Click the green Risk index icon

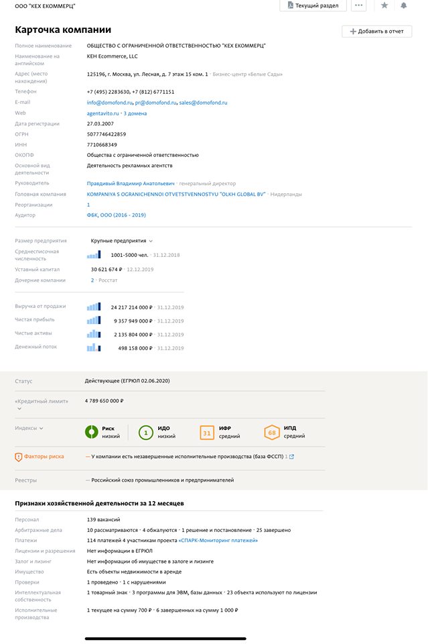(91, 432)
